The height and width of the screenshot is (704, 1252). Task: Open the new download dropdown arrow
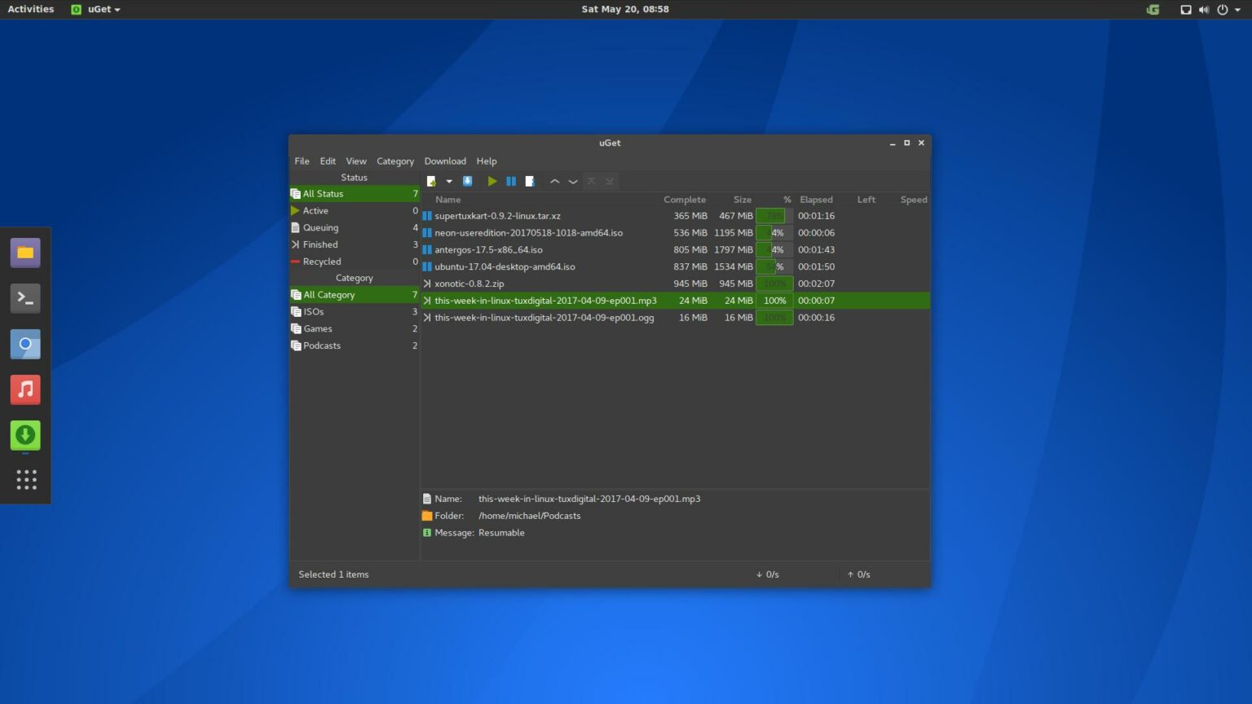coord(449,181)
